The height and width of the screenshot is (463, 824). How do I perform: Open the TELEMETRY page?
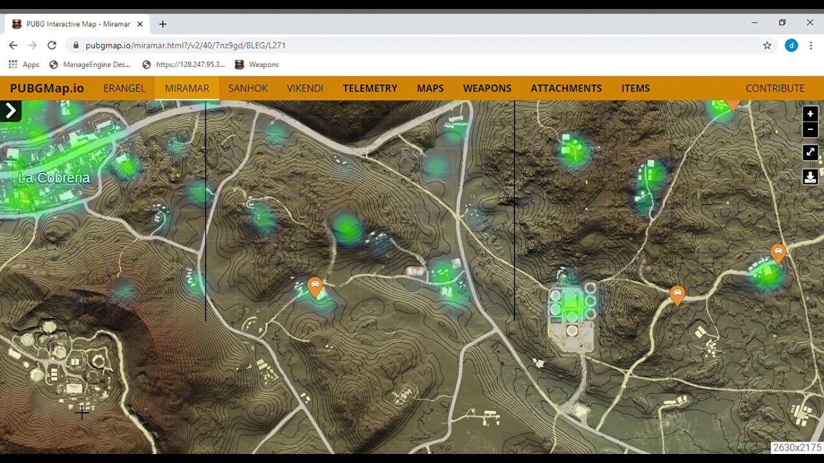[x=370, y=88]
